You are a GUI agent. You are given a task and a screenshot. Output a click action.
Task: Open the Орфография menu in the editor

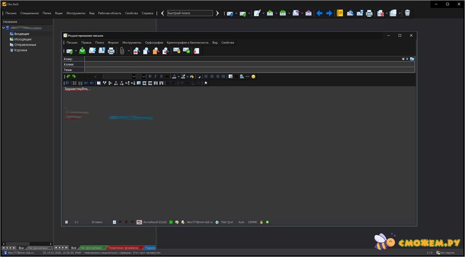(153, 42)
